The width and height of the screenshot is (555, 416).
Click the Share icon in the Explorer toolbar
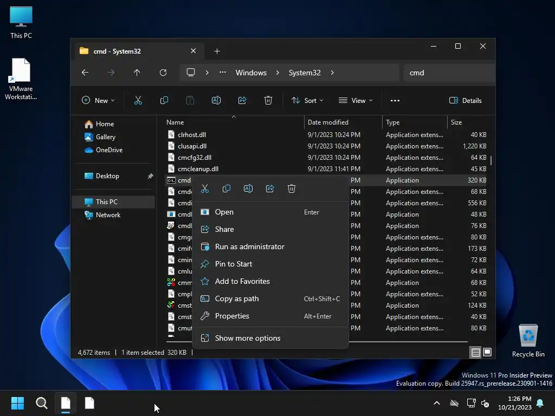(x=242, y=100)
